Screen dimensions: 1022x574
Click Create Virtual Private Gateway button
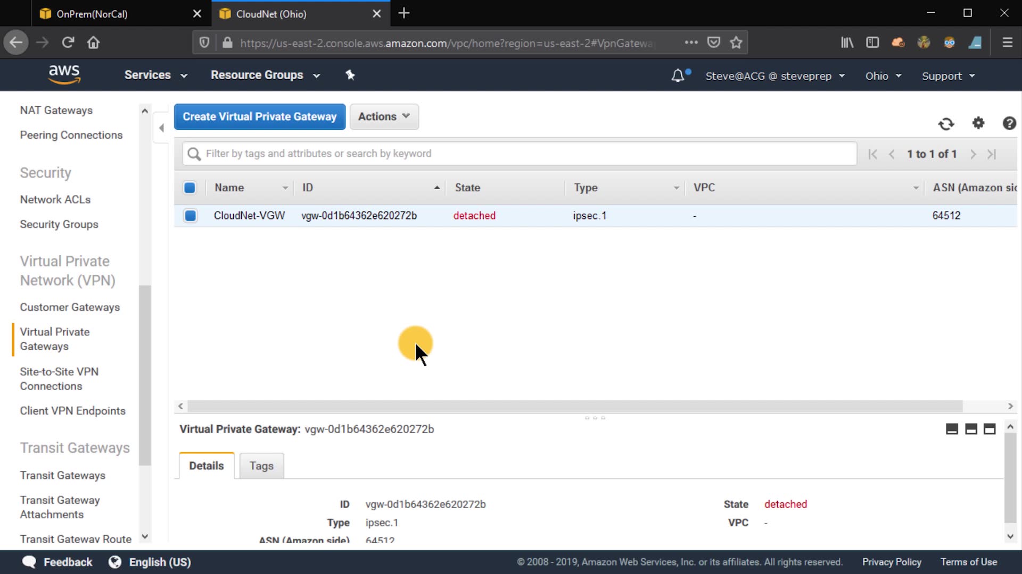click(x=259, y=116)
